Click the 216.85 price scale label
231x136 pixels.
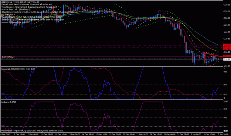click(227, 52)
